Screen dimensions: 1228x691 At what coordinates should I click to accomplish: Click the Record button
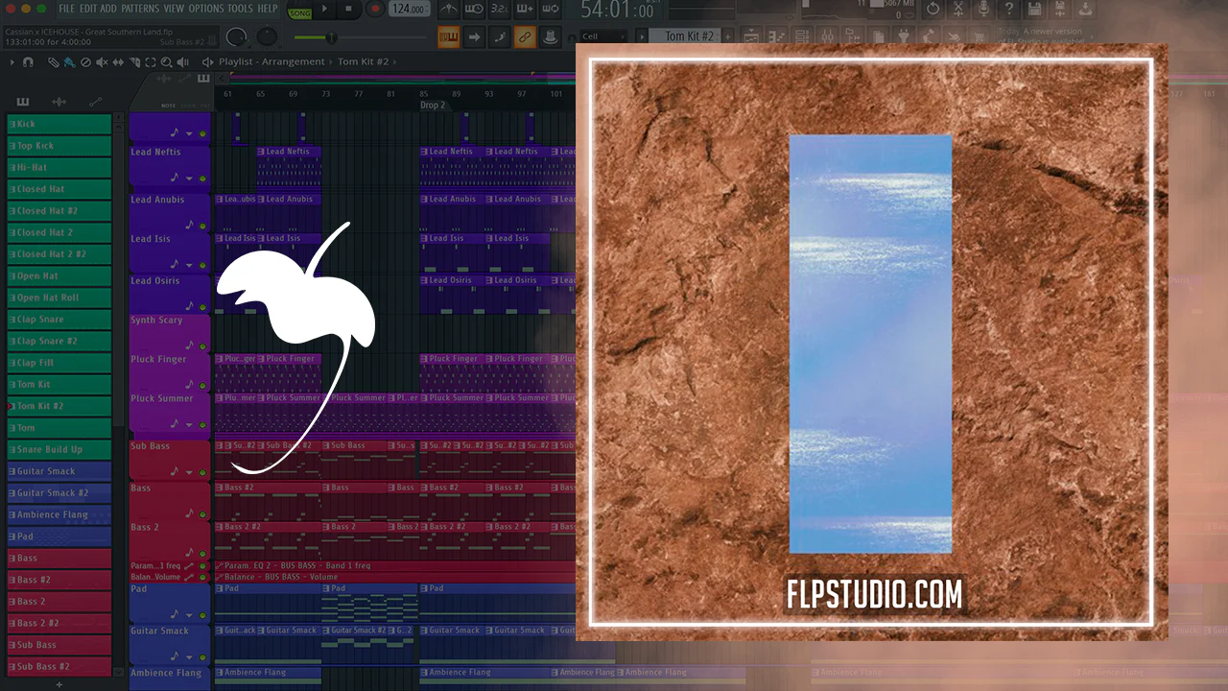[375, 10]
